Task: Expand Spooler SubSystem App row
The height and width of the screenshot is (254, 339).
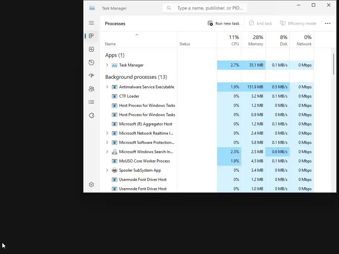Action: 107,170
